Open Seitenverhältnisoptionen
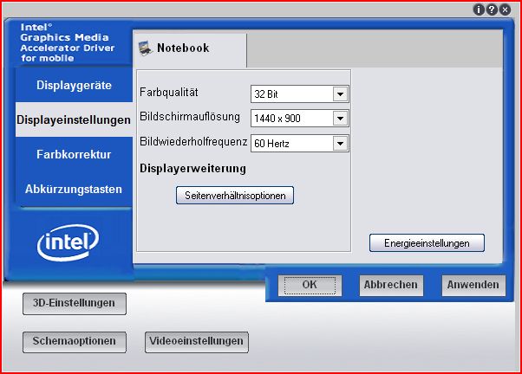The height and width of the screenshot is (374, 522). [x=235, y=195]
